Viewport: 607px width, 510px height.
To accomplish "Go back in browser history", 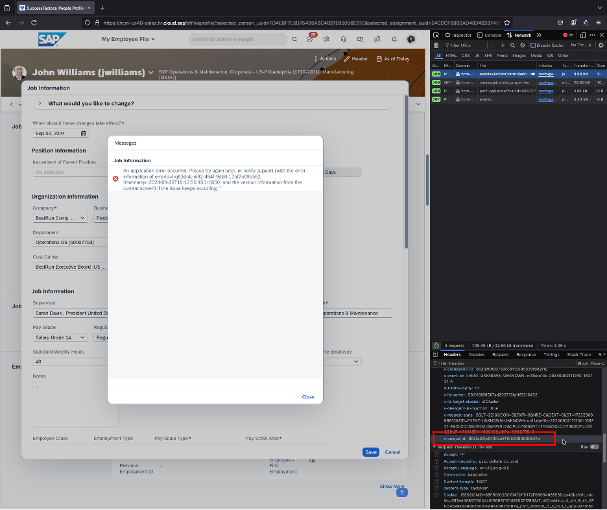I will pyautogui.click(x=8, y=23).
